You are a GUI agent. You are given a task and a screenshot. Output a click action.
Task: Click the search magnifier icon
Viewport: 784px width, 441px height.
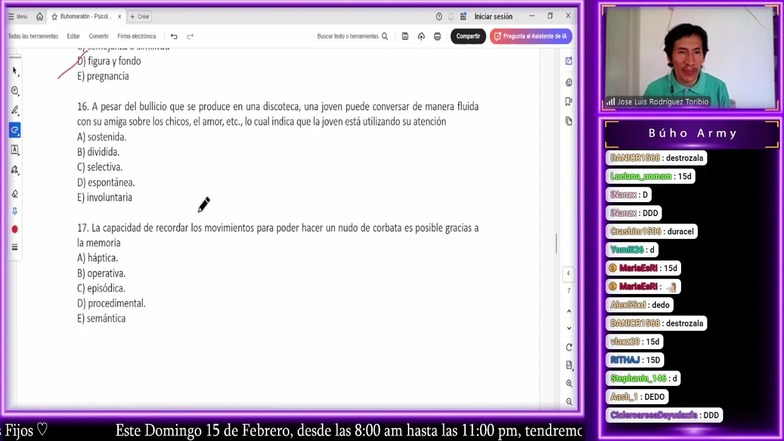pyautogui.click(x=385, y=36)
